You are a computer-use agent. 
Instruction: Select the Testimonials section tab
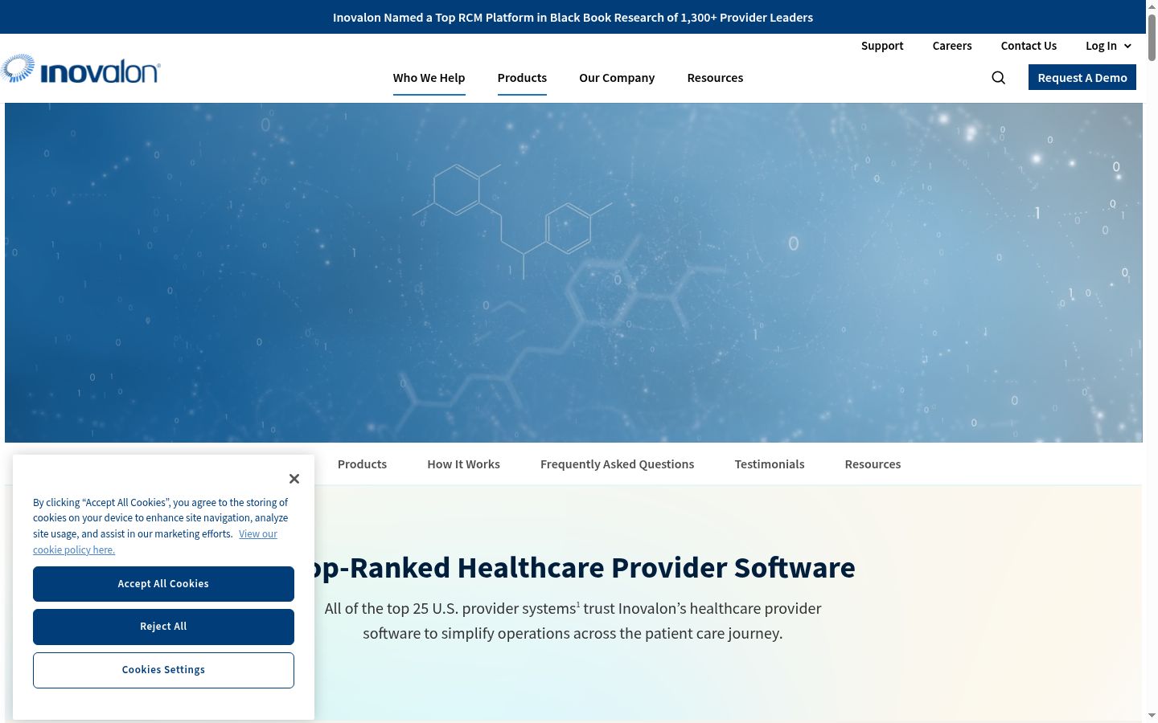770,464
